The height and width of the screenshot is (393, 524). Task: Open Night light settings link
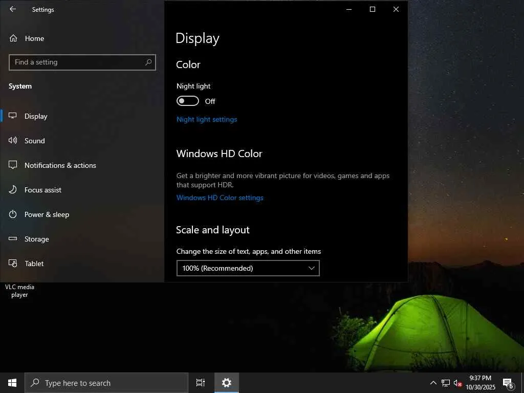pyautogui.click(x=207, y=120)
